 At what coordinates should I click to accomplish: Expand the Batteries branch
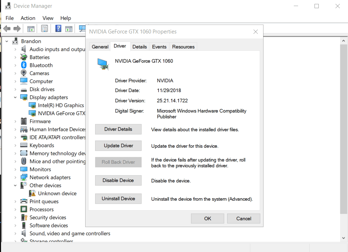tap(15, 57)
